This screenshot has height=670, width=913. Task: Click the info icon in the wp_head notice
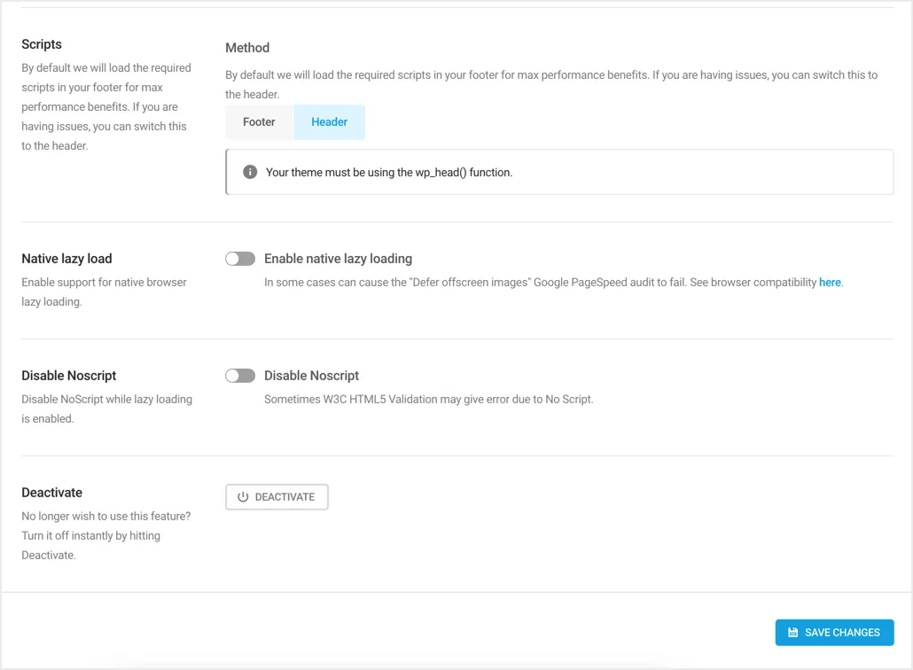tap(250, 172)
